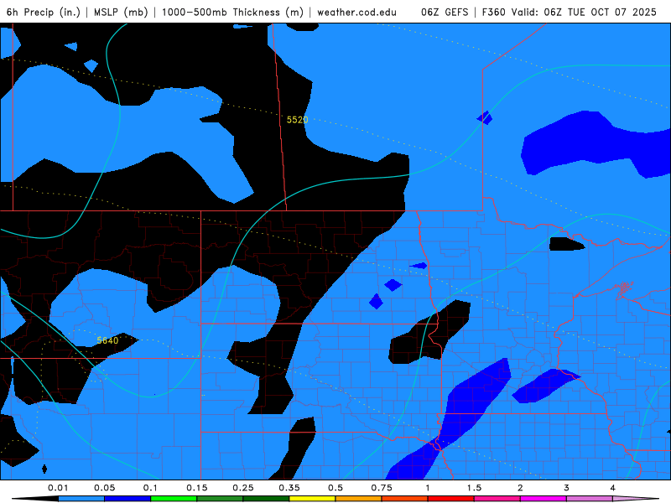Click the 0.01 value on the legend scale
Image resolution: width=671 pixels, height=503 pixels.
[58, 488]
